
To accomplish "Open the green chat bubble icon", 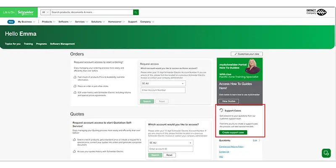I will (326, 153).
